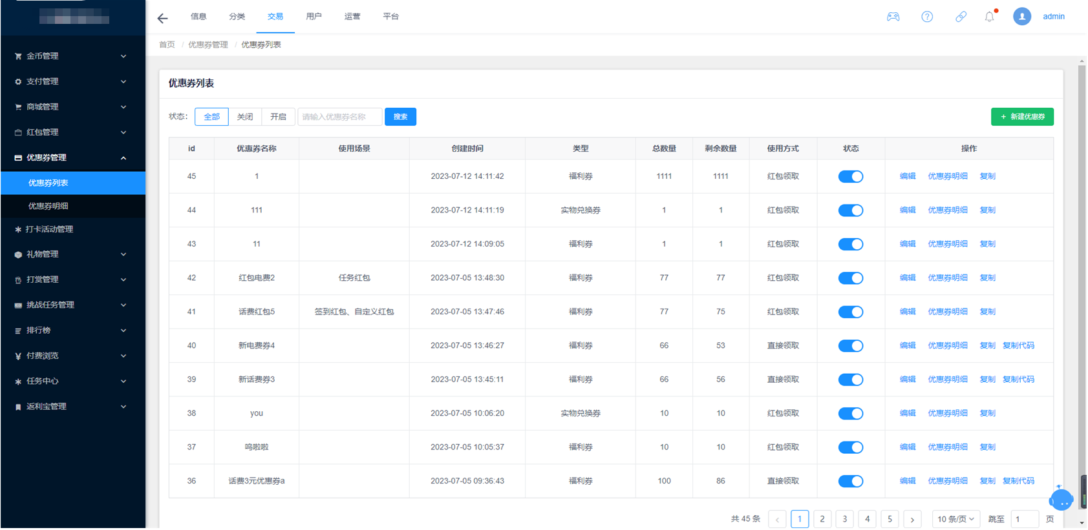Screen dimensions: 1088x530
Task: Expand 排行榜 menu chevron
Action: [x=123, y=331]
